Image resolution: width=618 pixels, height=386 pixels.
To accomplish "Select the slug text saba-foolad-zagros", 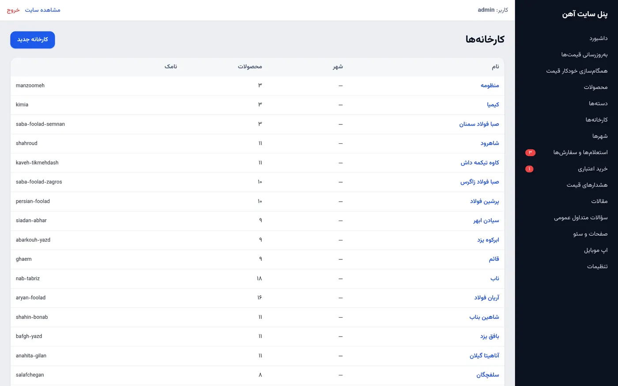I will [39, 182].
